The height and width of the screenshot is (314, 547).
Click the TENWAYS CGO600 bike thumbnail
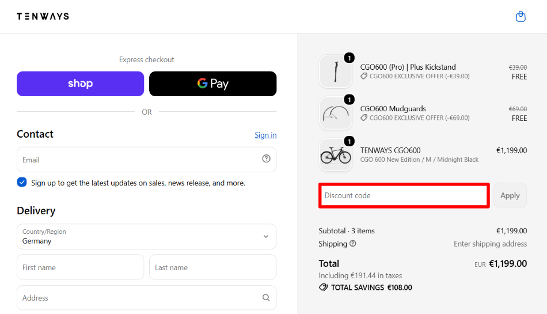tap(336, 155)
